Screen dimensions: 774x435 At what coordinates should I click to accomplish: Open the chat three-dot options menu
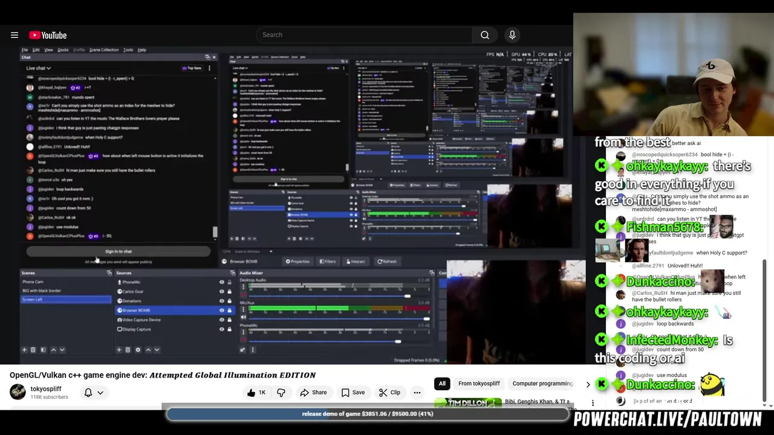coord(209,68)
